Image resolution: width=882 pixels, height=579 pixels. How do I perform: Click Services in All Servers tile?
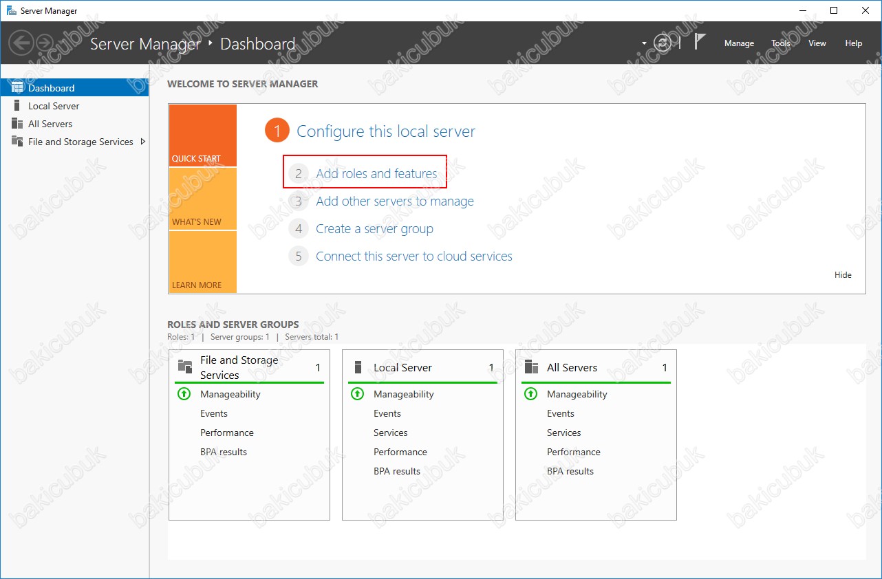pos(564,433)
